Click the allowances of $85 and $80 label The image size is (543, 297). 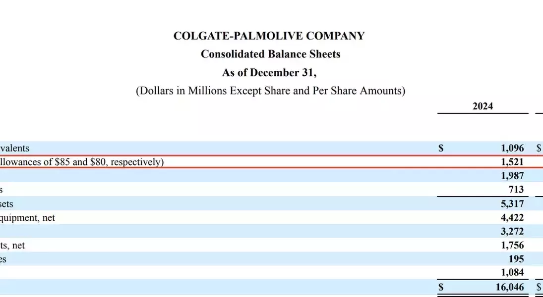[x=82, y=162]
